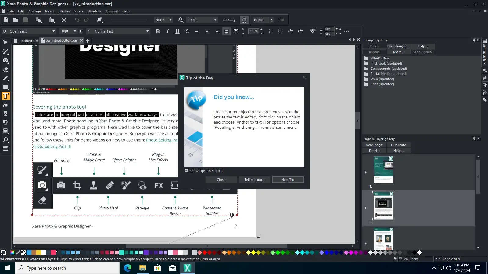Open the Open Sans font dropdown
The image size is (488, 274).
(29, 31)
